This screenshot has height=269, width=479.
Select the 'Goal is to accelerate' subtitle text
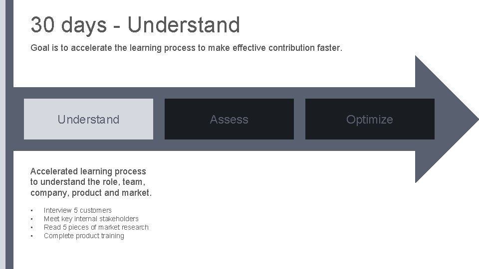[x=186, y=48]
